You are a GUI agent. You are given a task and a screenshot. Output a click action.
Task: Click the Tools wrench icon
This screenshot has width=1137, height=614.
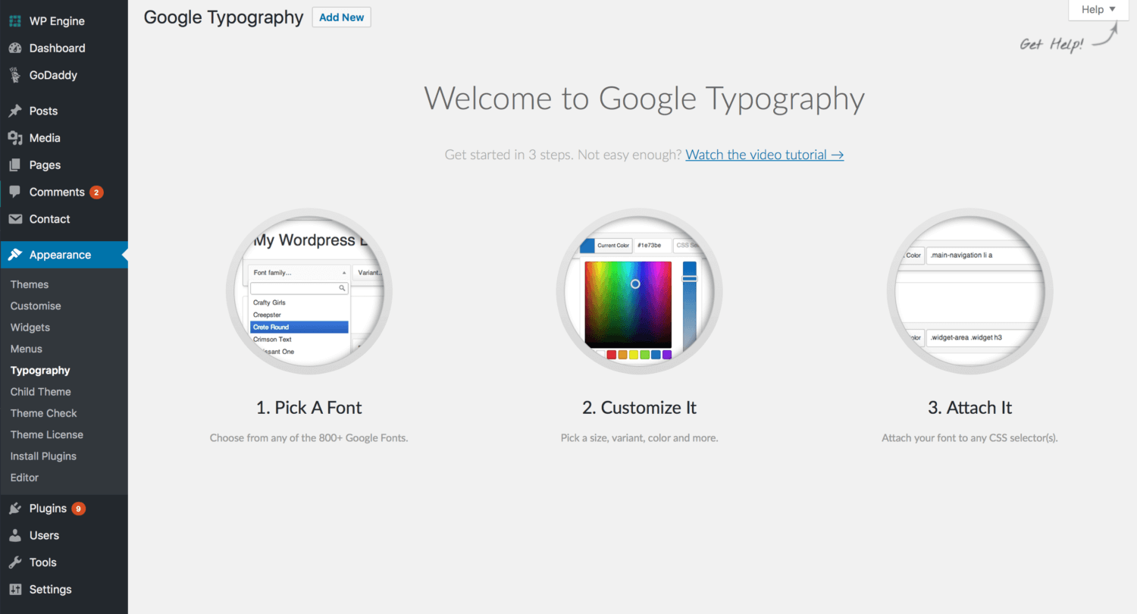click(15, 562)
